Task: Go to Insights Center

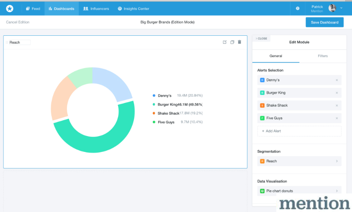Action: (x=133, y=8)
